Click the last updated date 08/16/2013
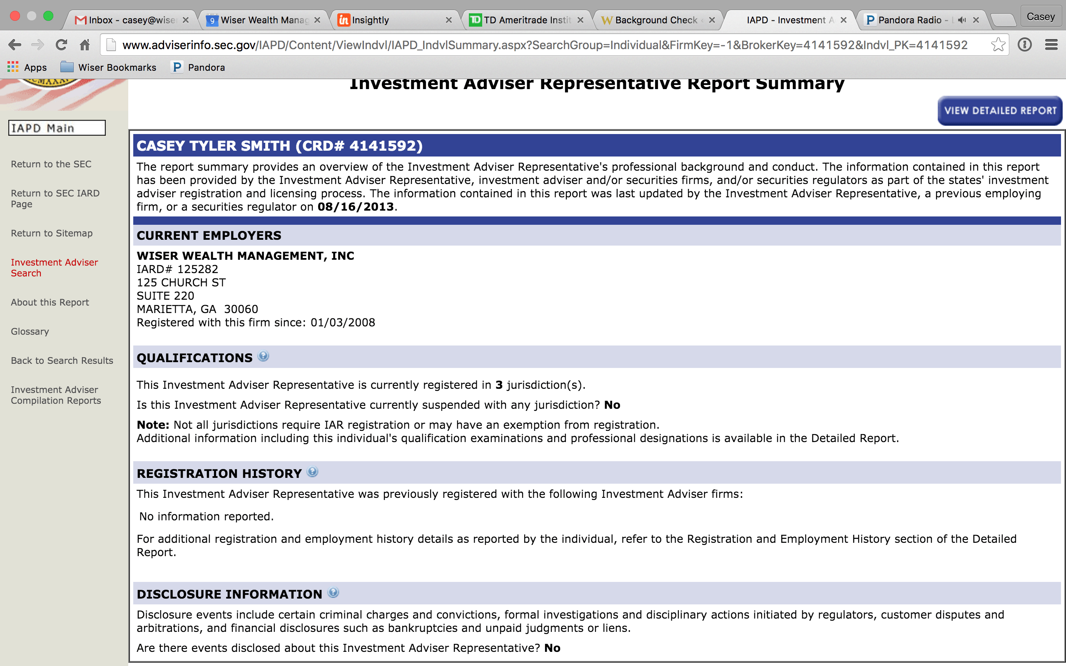Screen dimensions: 1066x666 point(356,206)
